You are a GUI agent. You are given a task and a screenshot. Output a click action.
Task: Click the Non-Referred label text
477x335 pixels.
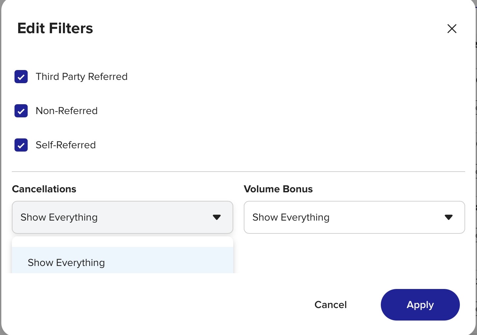(67, 111)
